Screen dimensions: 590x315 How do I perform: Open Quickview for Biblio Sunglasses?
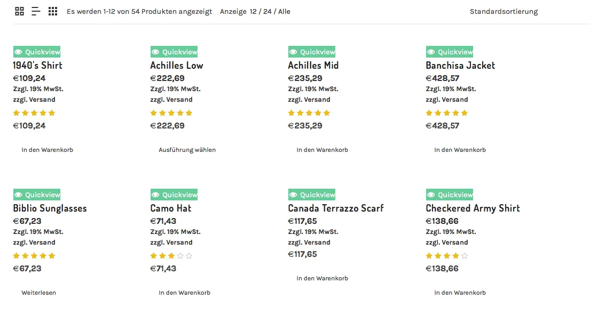pos(37,195)
